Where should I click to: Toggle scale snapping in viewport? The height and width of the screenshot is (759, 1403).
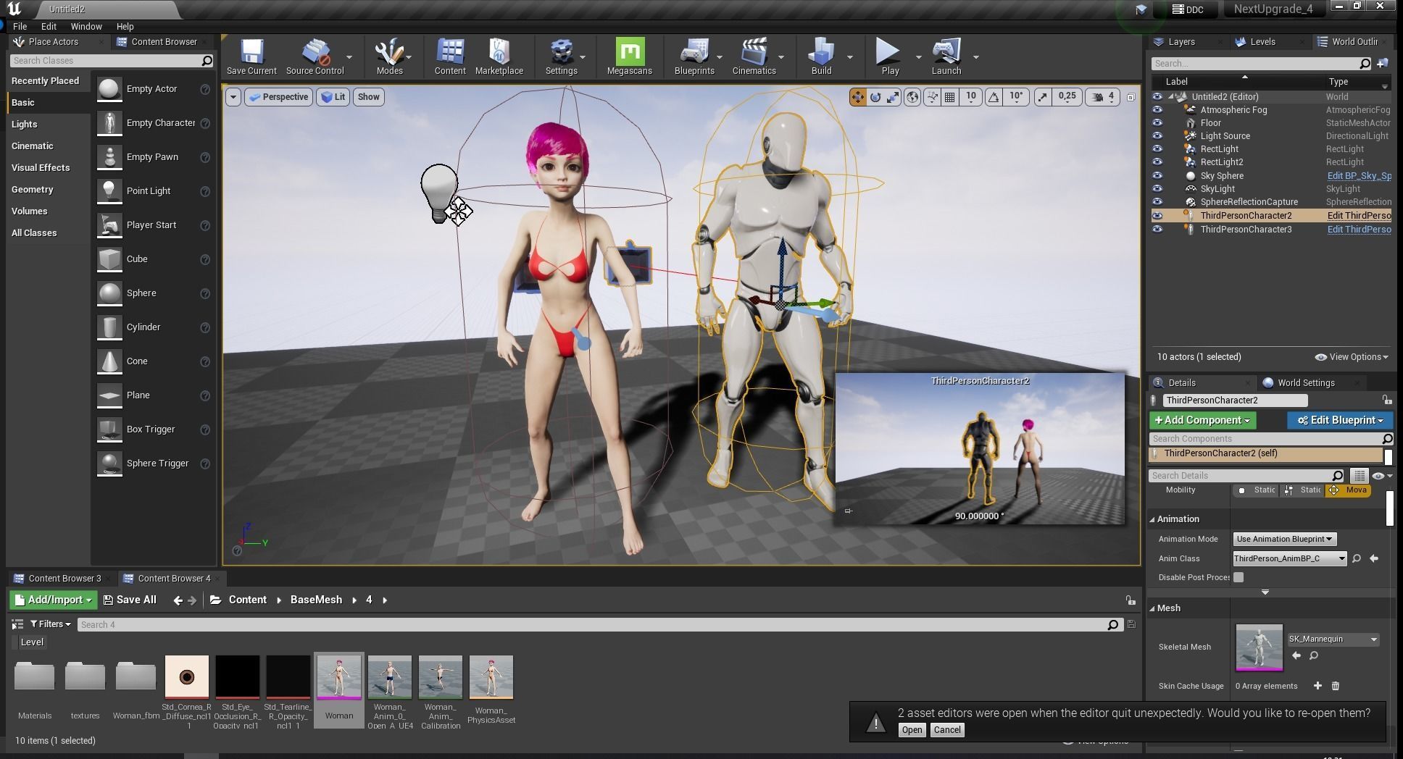(1042, 96)
